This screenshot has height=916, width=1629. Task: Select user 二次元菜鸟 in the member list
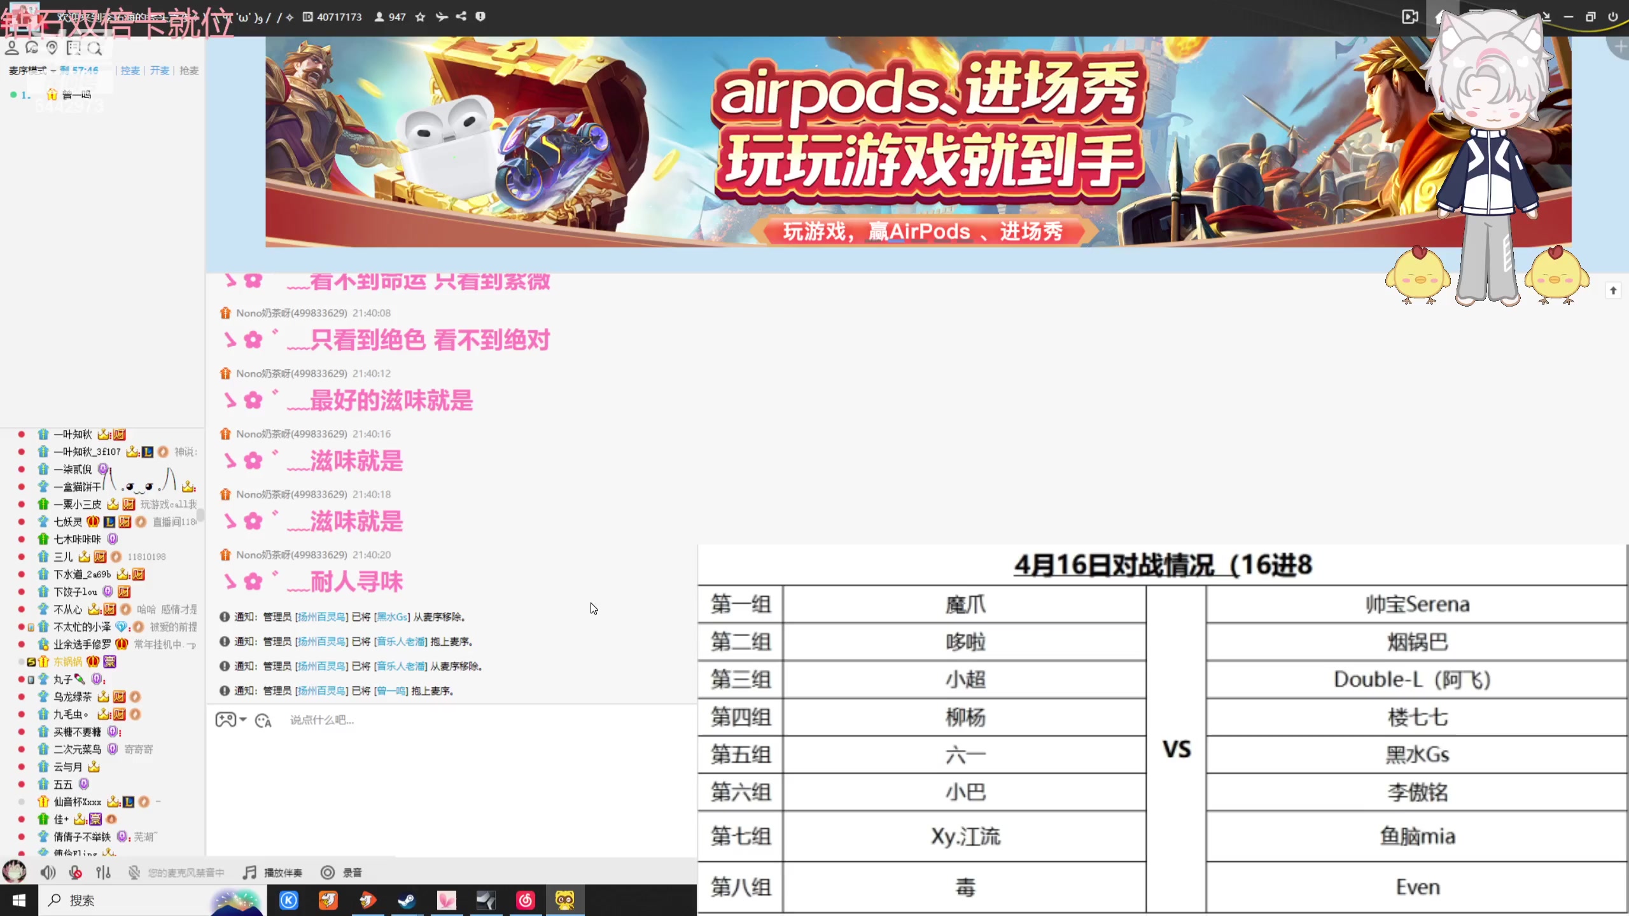coord(77,749)
